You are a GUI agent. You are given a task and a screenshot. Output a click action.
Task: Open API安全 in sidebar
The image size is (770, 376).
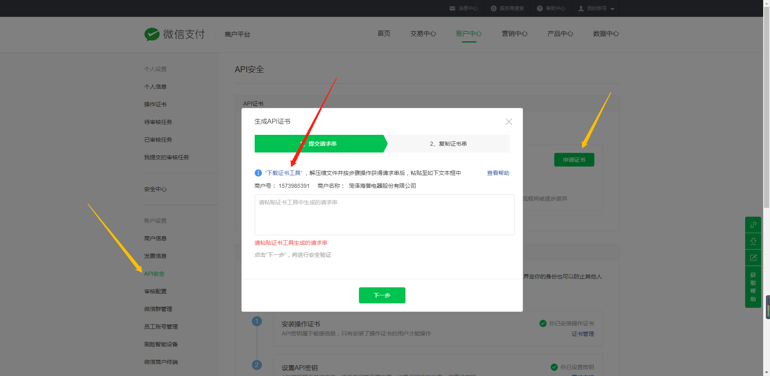coord(154,274)
